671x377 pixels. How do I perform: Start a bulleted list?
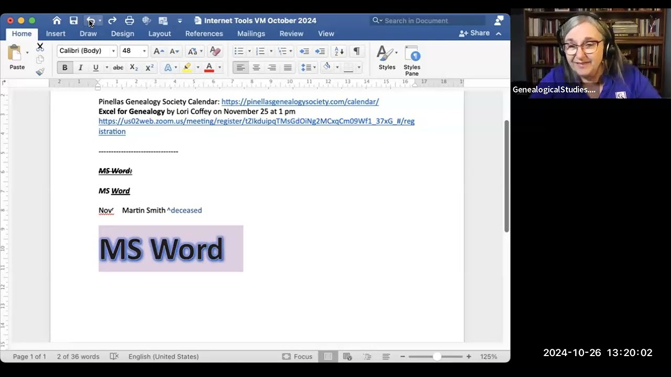[x=239, y=51]
